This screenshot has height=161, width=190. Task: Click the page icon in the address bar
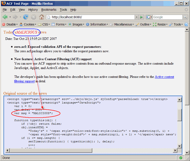coord(49,17)
